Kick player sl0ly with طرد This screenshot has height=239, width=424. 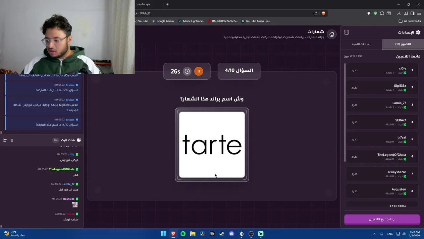click(354, 70)
